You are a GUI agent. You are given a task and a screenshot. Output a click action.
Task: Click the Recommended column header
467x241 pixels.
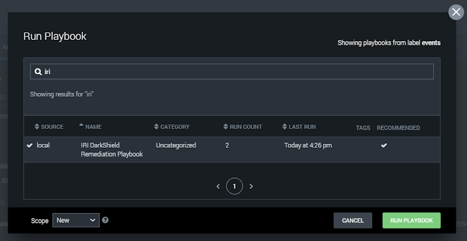coord(398,128)
